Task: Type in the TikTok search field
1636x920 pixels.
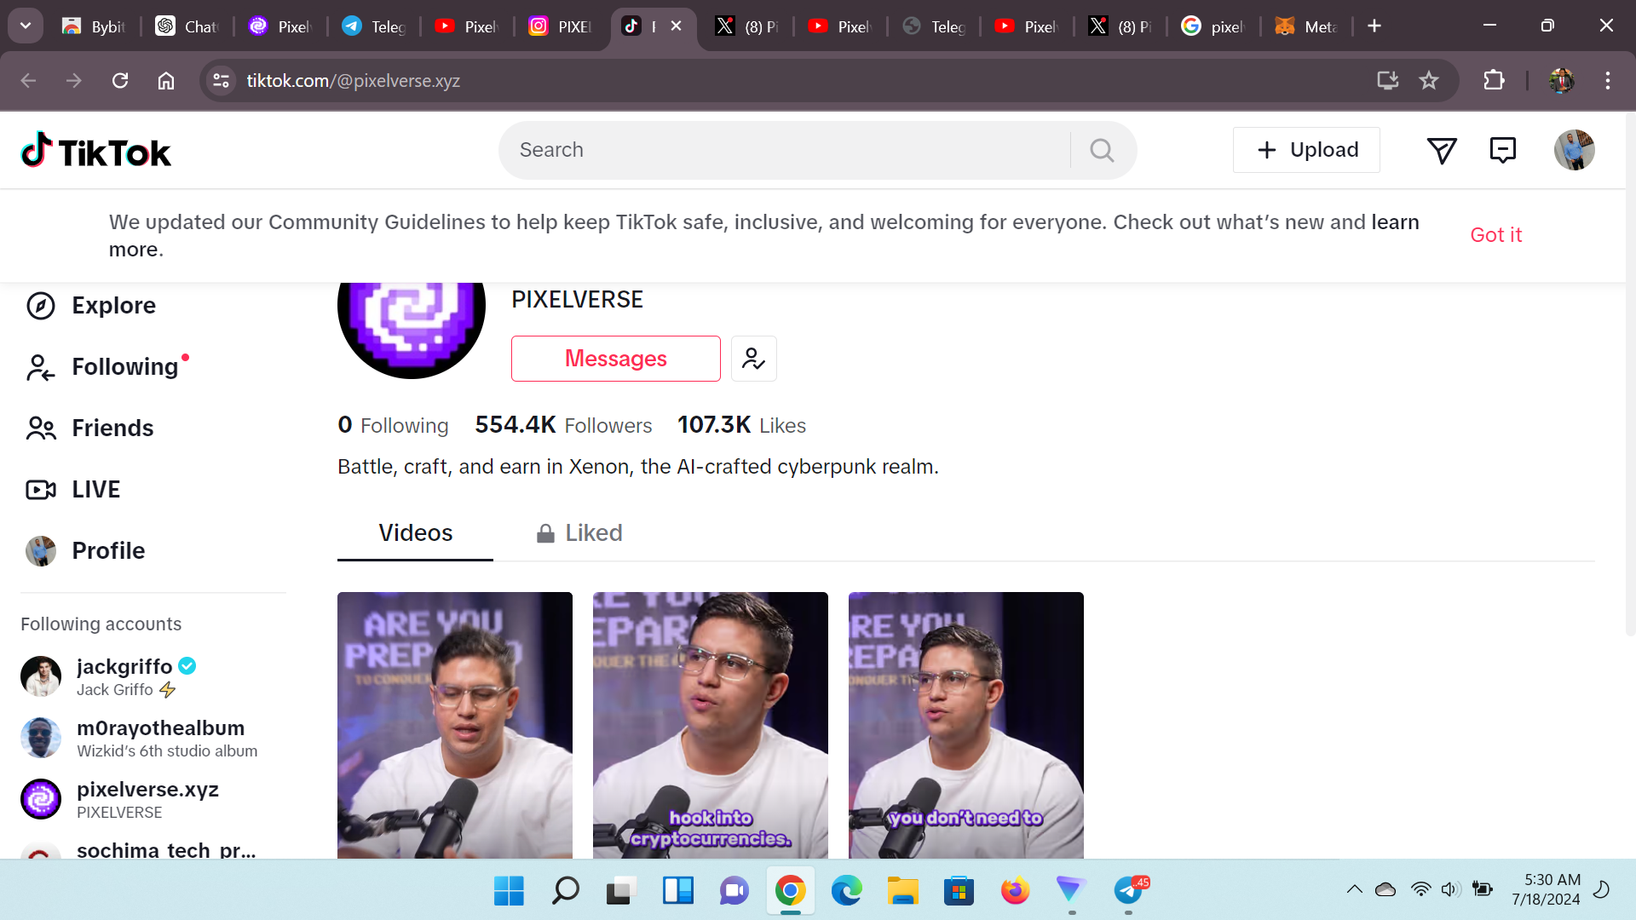Action: 784,151
